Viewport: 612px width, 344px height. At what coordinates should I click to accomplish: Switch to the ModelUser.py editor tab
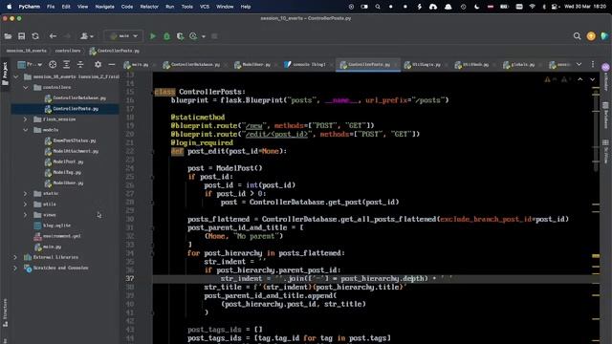pyautogui.click(x=252, y=65)
